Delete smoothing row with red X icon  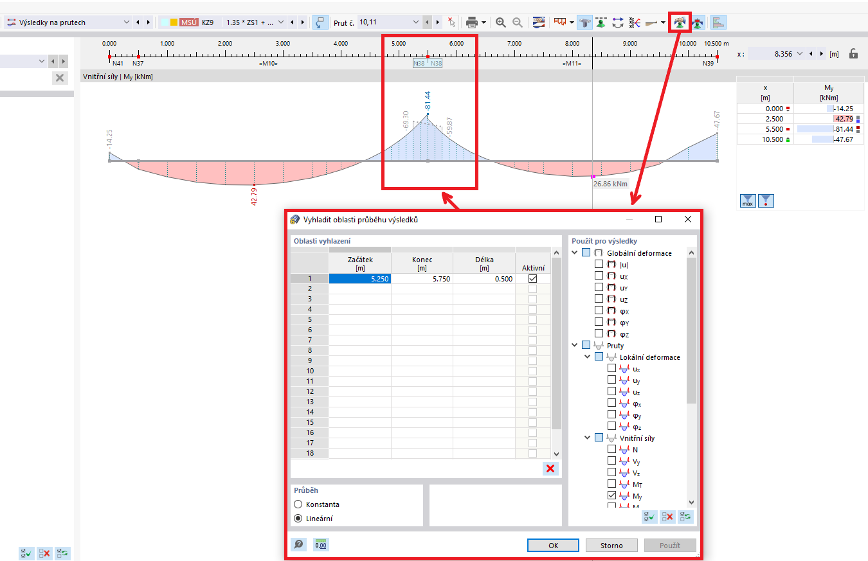coord(550,468)
